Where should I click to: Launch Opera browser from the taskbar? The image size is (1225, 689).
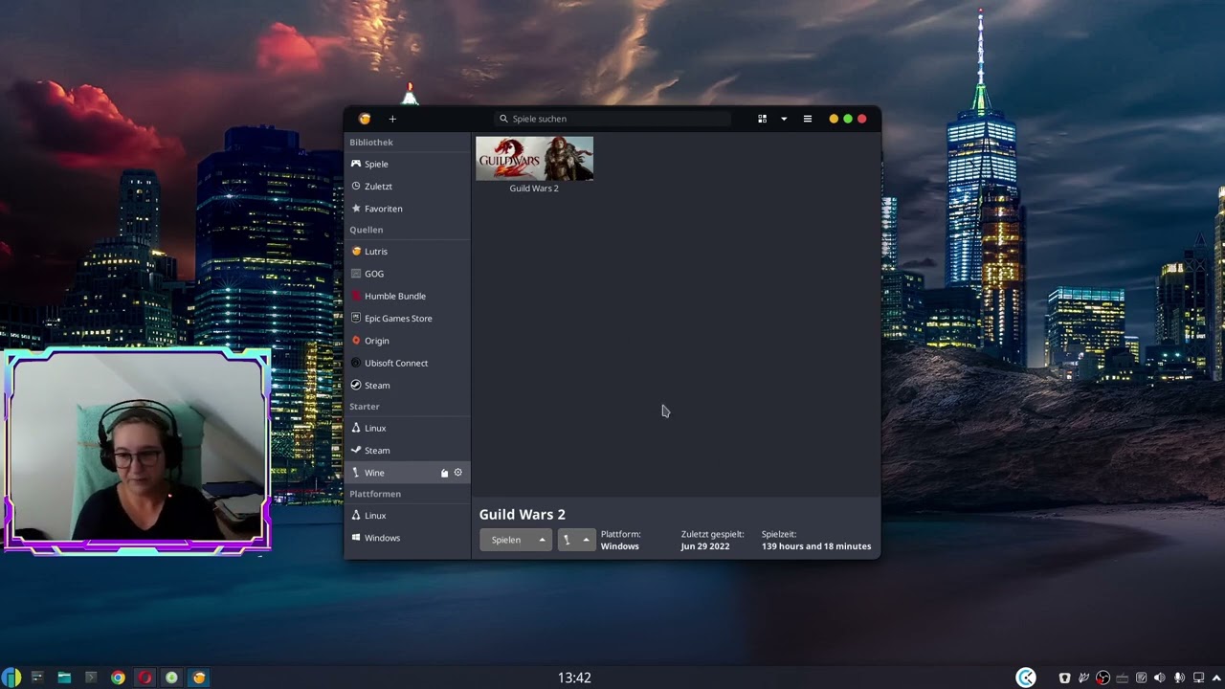click(145, 678)
